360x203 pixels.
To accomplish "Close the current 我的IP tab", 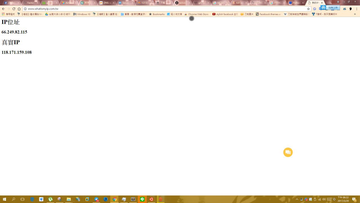I will (x=322, y=3).
